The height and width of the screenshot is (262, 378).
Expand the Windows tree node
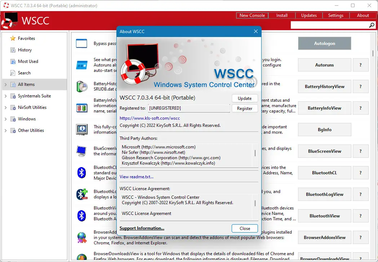5,119
